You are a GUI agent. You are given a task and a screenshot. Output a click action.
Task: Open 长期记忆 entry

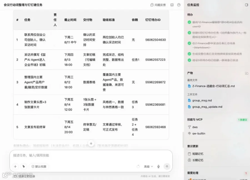click(x=198, y=160)
